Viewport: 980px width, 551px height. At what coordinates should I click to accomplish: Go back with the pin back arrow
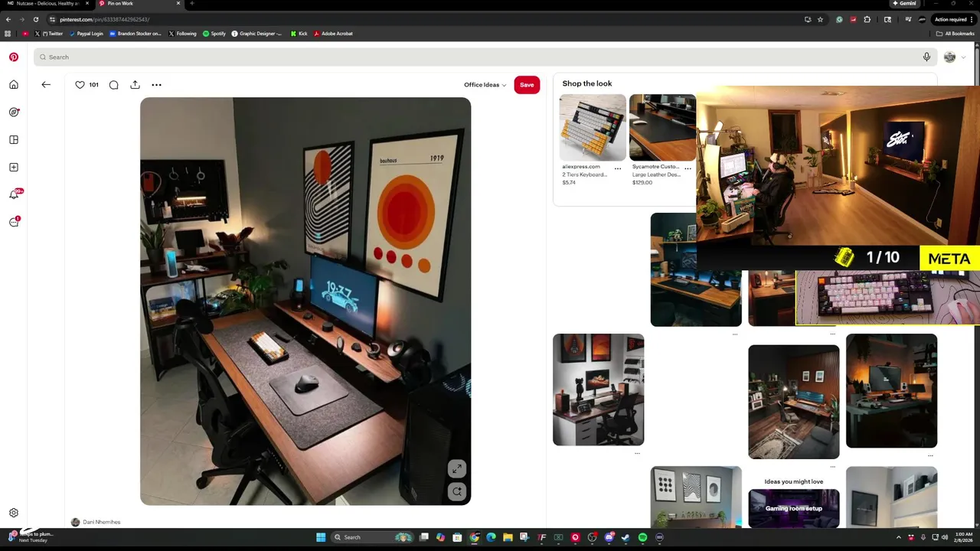46,85
